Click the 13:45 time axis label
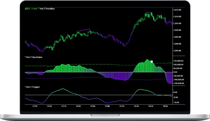This screenshot has width=210, height=121. pos(35,106)
